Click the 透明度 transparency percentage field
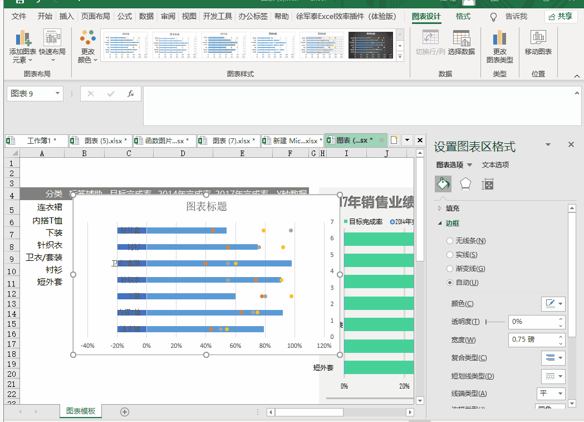The image size is (584, 422). tap(532, 322)
